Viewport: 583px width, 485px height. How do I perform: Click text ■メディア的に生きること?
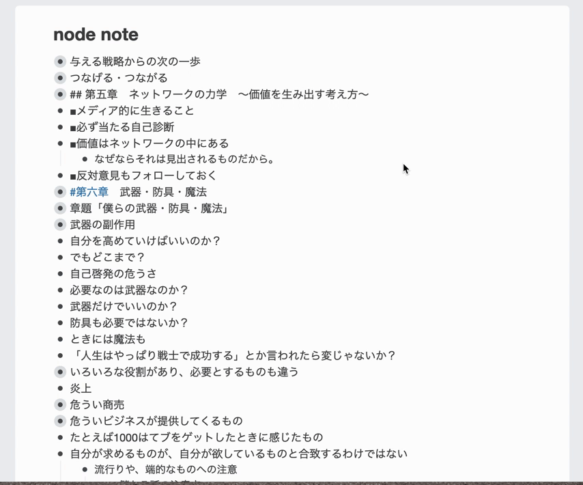click(x=132, y=111)
